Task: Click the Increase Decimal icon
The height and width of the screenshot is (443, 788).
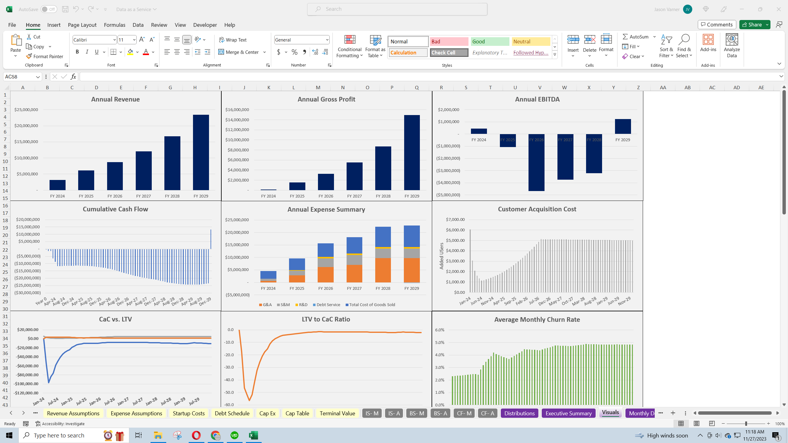Action: [x=315, y=52]
